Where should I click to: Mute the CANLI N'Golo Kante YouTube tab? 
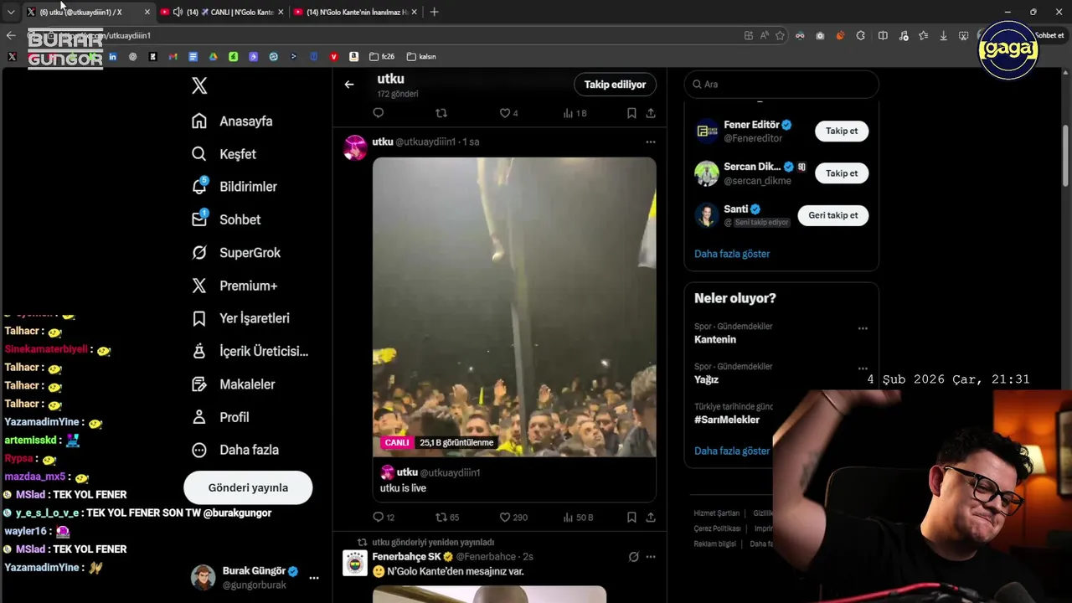[178, 12]
